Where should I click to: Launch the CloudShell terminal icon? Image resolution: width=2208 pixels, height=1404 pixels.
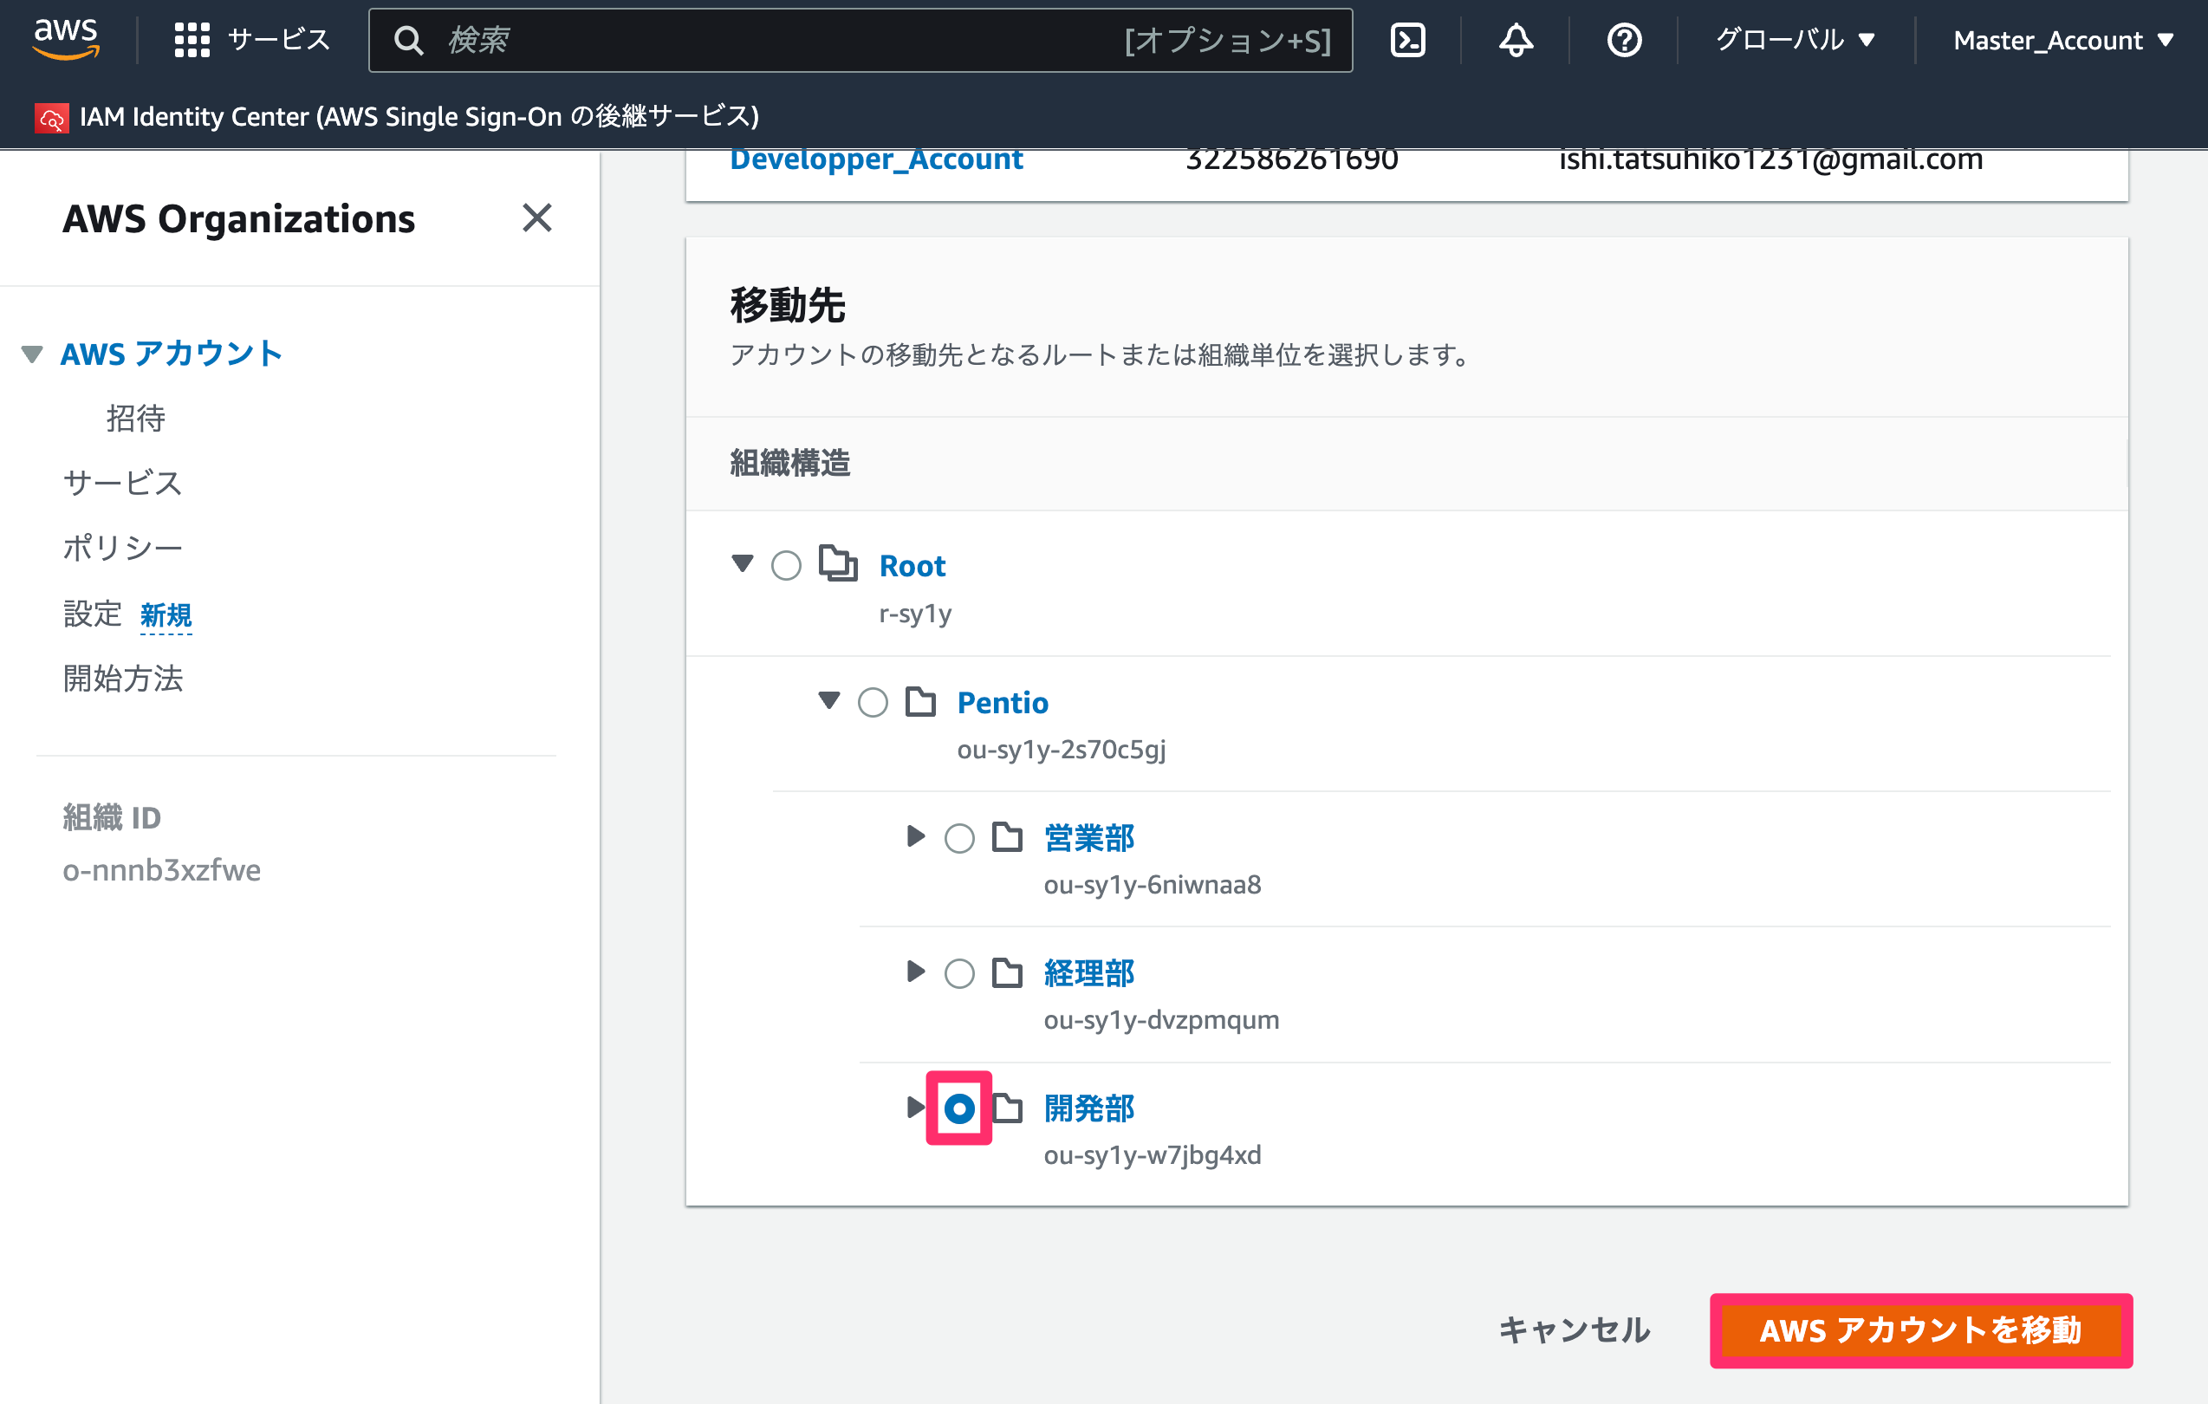point(1407,39)
